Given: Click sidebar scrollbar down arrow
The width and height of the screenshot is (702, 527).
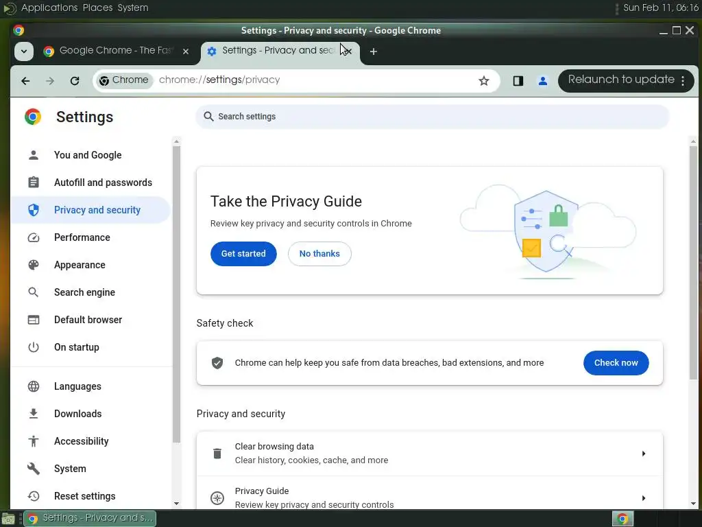Looking at the screenshot, I should (176, 503).
